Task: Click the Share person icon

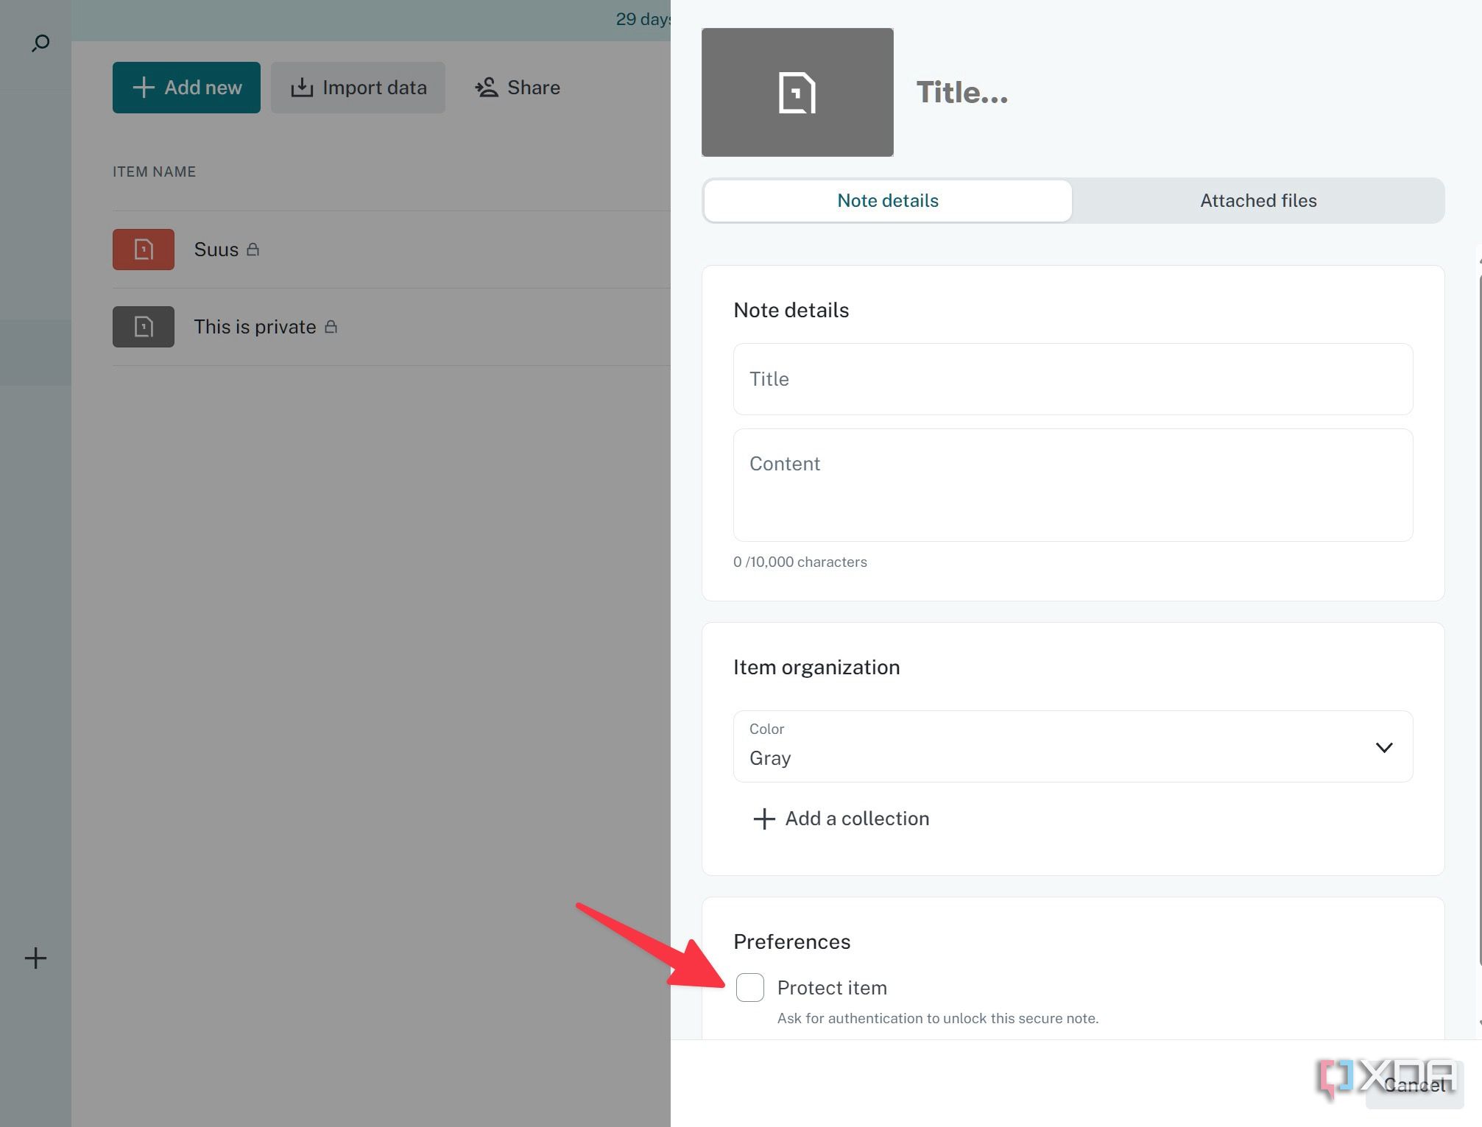Action: point(487,87)
